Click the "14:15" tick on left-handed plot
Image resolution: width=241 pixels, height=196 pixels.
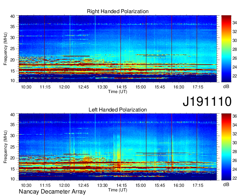click(122, 185)
